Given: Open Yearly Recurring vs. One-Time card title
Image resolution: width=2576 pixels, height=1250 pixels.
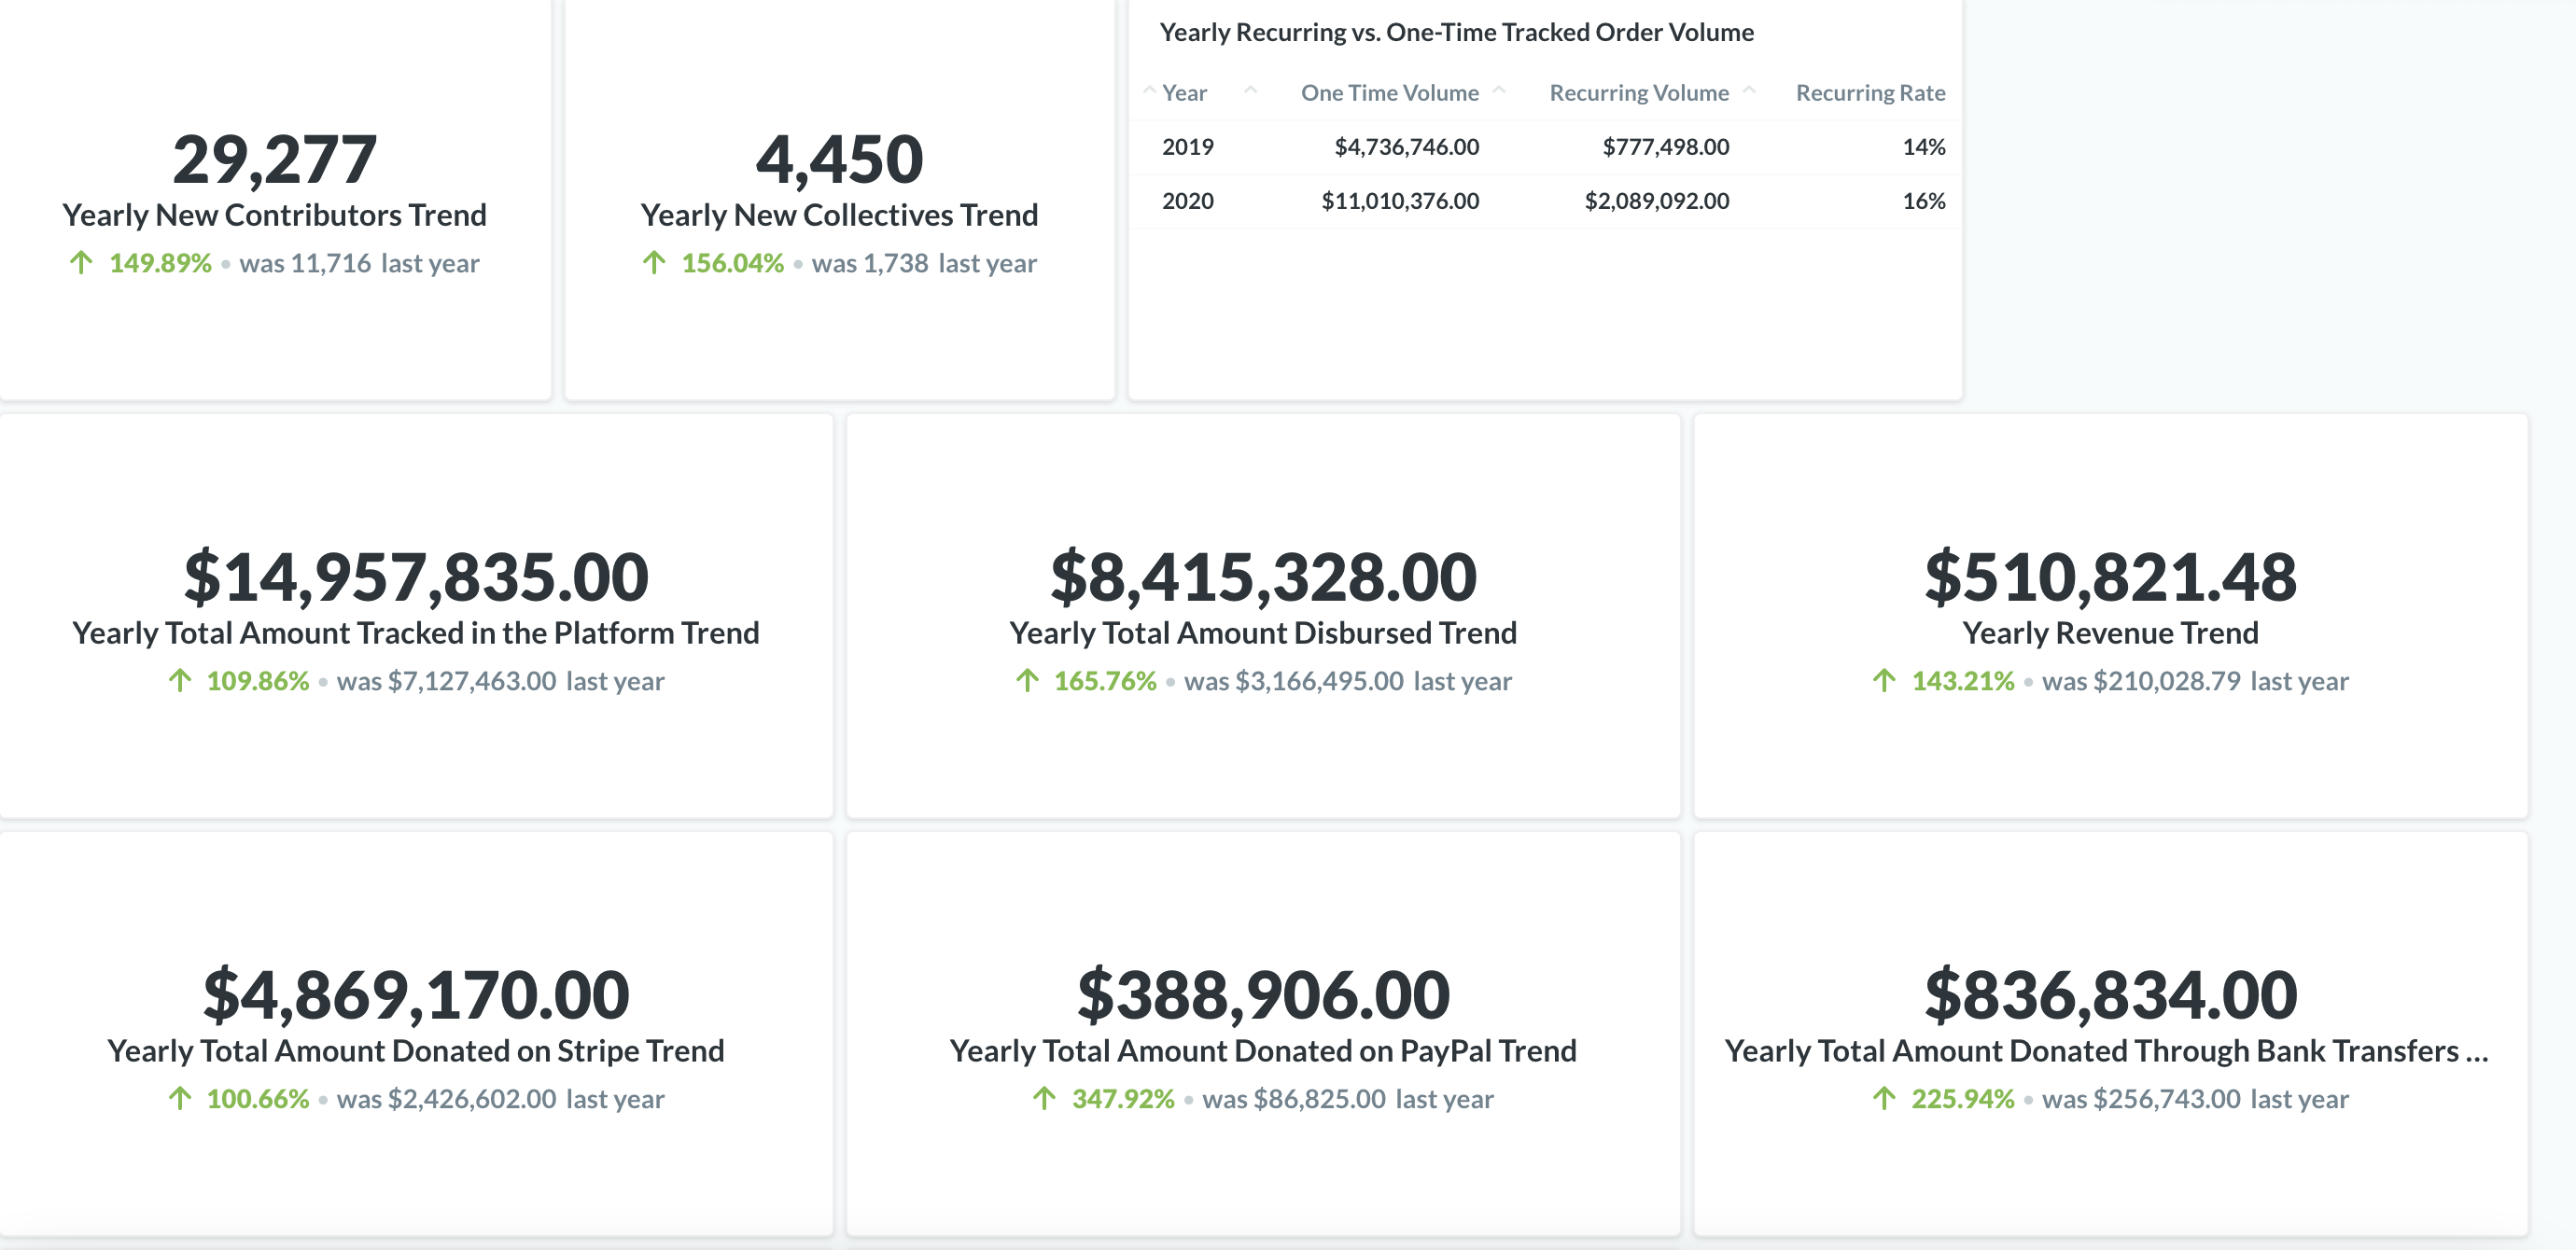Looking at the screenshot, I should [x=1456, y=32].
